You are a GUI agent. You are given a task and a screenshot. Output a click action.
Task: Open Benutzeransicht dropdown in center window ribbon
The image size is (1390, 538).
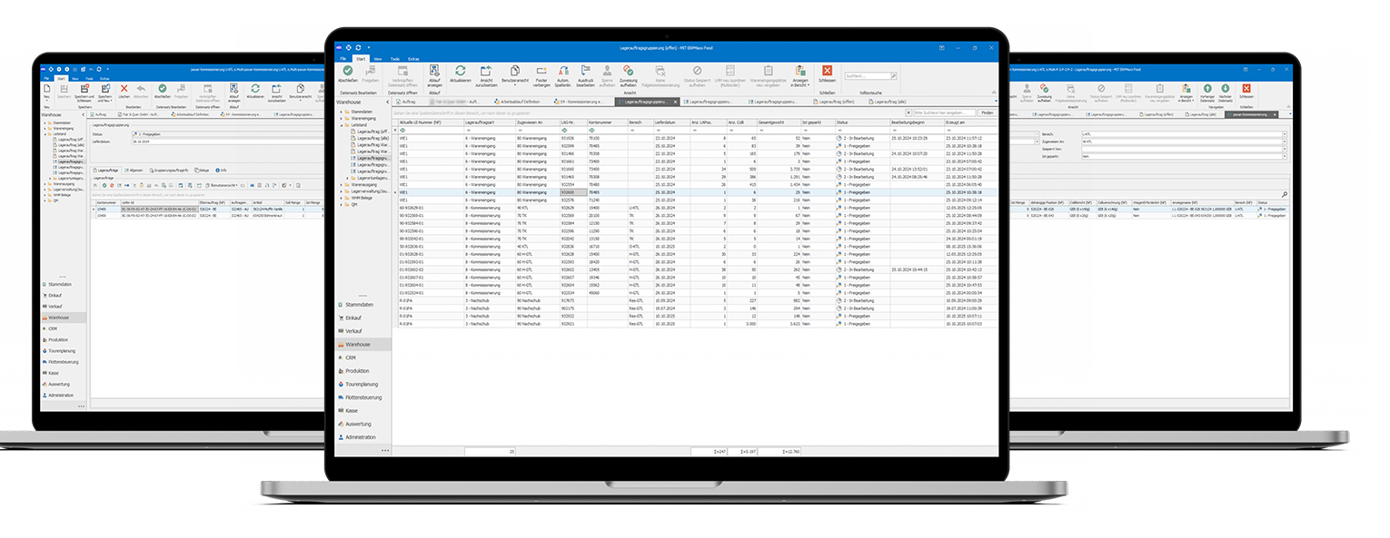tap(514, 73)
